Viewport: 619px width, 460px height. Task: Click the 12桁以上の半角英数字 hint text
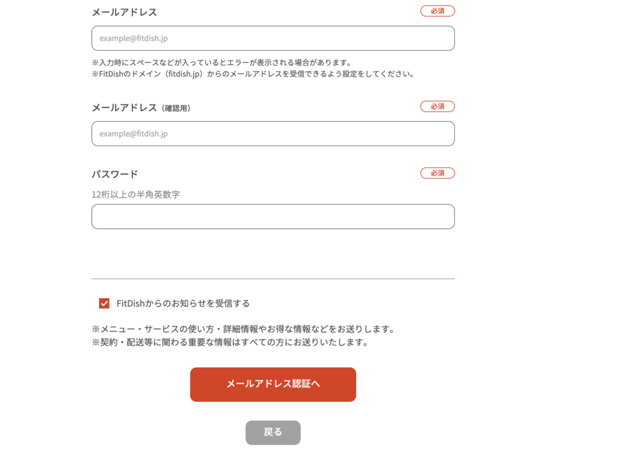click(x=136, y=194)
